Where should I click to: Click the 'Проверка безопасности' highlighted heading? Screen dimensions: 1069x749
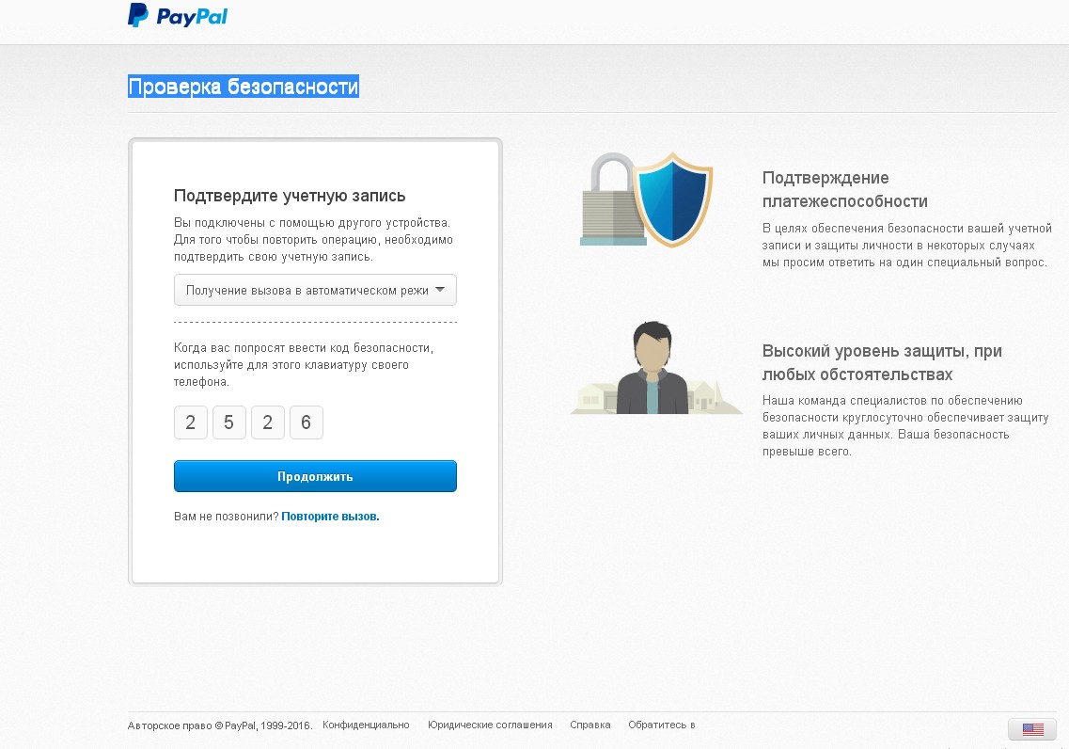point(244,87)
